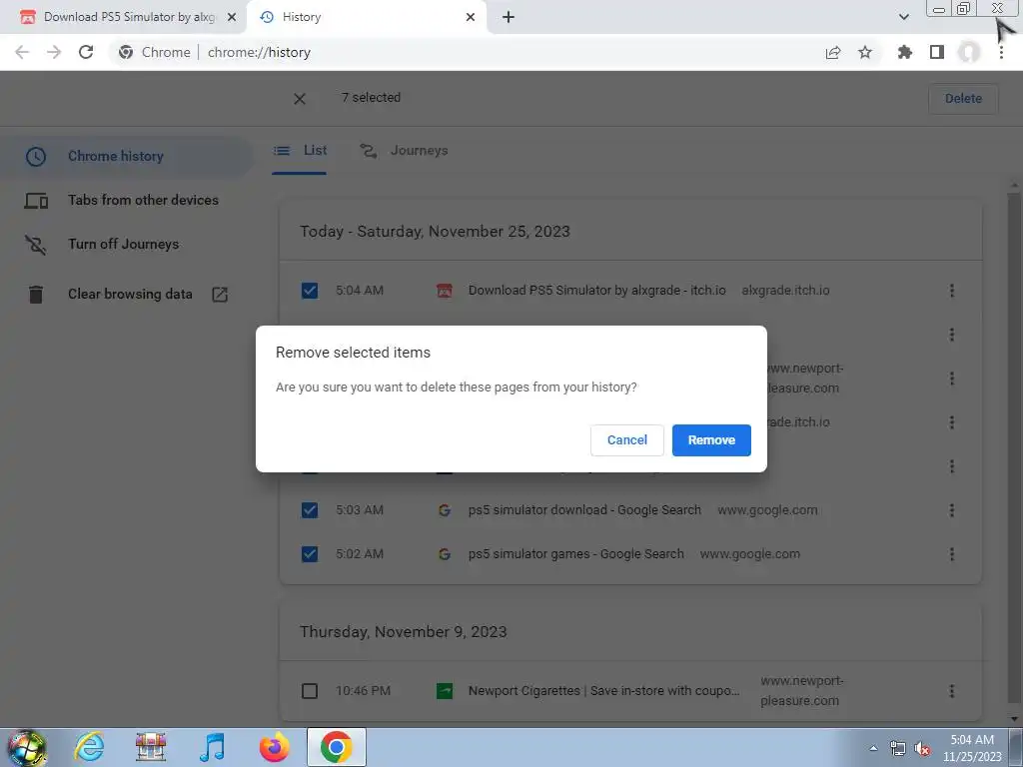This screenshot has height=767, width=1023.
Task: Click the itch.io favicon in 5:04 AM row
Action: click(x=445, y=291)
